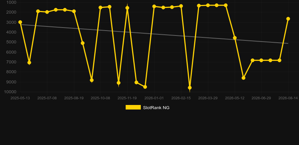Click the peak data point above 2025-11-19
Viewport: 299px width, 145px height.
pyautogui.click(x=127, y=8)
